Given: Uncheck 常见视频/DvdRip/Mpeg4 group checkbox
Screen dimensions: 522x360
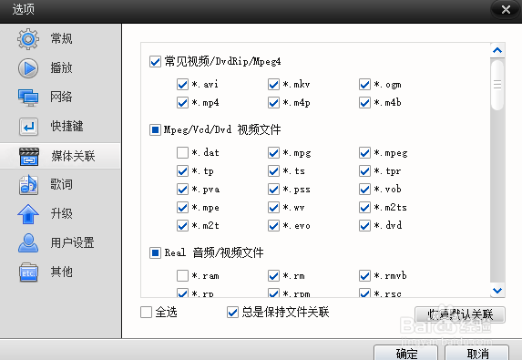Looking at the screenshot, I should (x=155, y=61).
